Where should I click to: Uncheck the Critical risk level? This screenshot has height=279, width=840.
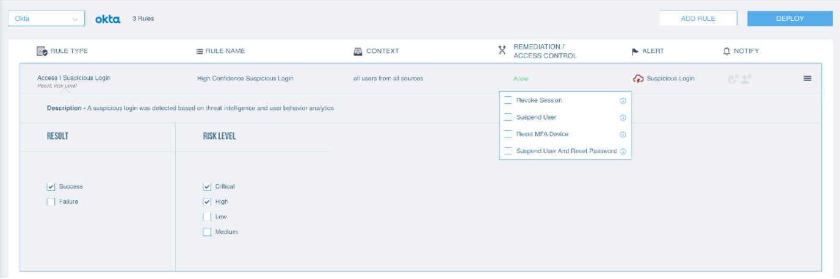(x=207, y=187)
